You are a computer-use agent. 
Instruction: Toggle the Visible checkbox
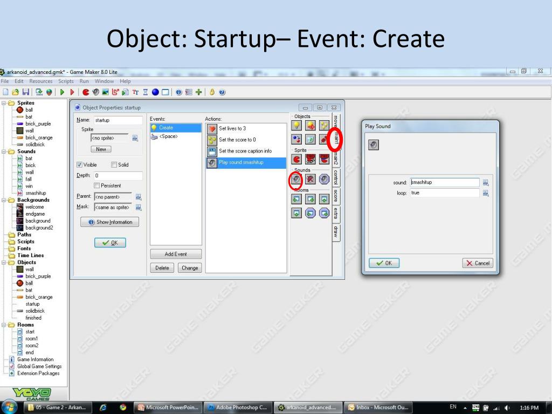80,165
